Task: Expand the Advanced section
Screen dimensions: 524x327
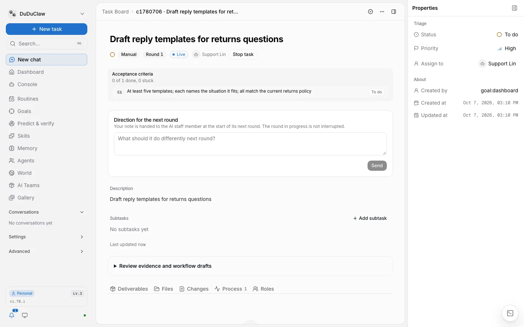Action: [x=47, y=251]
